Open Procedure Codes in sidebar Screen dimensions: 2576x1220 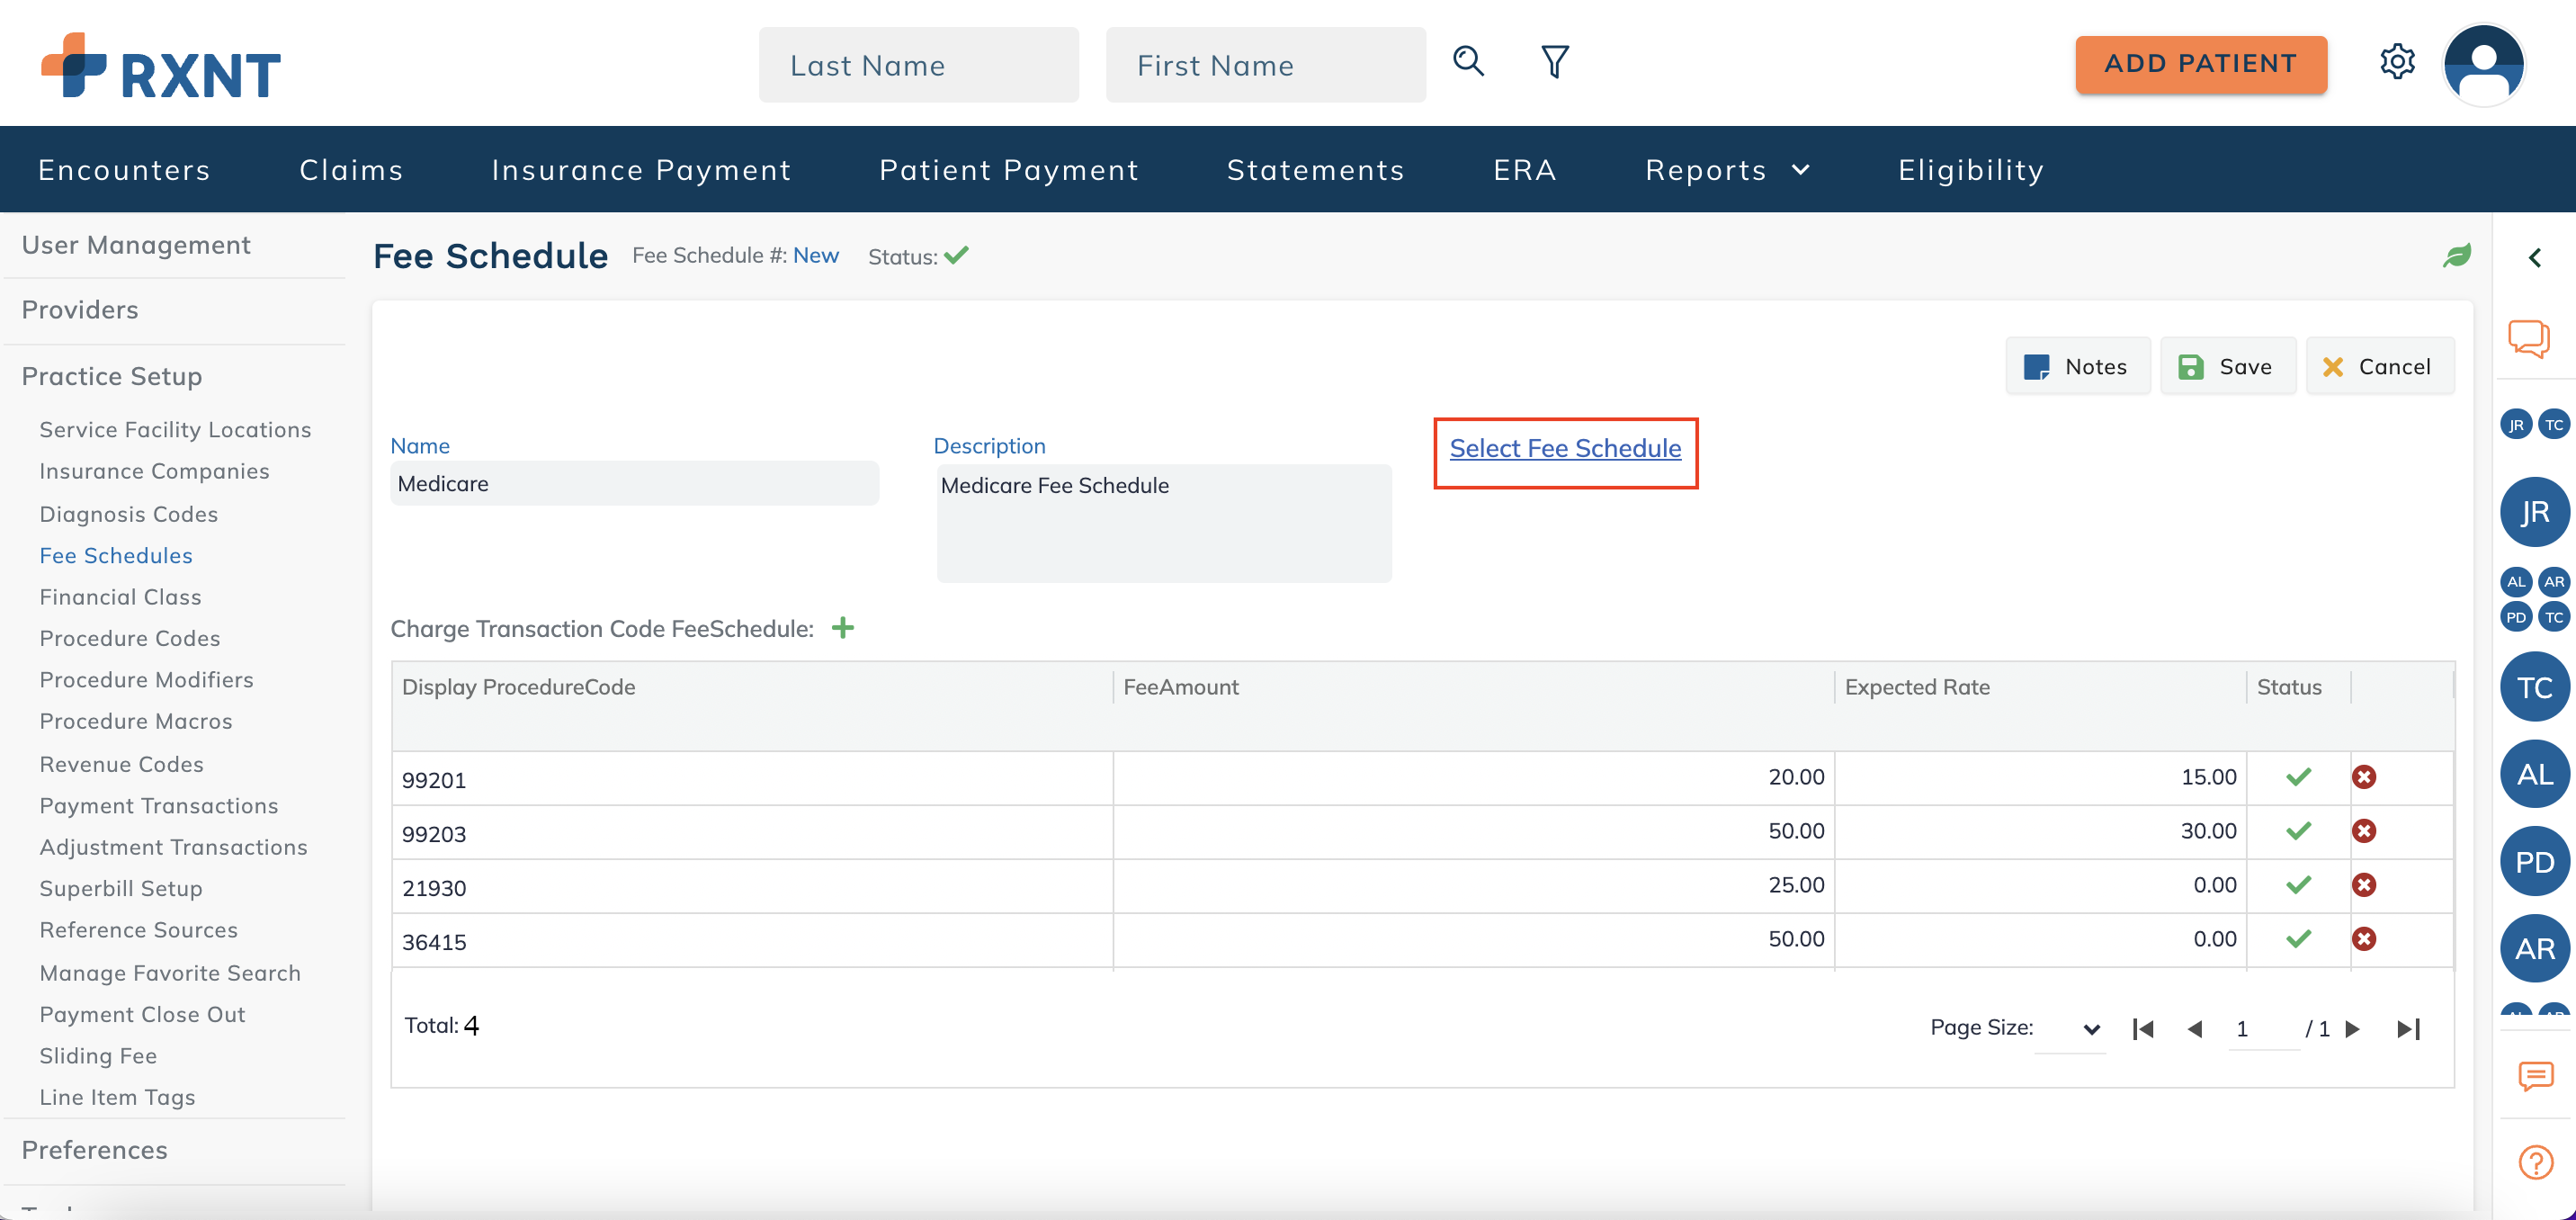pyautogui.click(x=129, y=638)
